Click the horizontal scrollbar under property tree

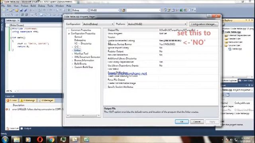83,116
